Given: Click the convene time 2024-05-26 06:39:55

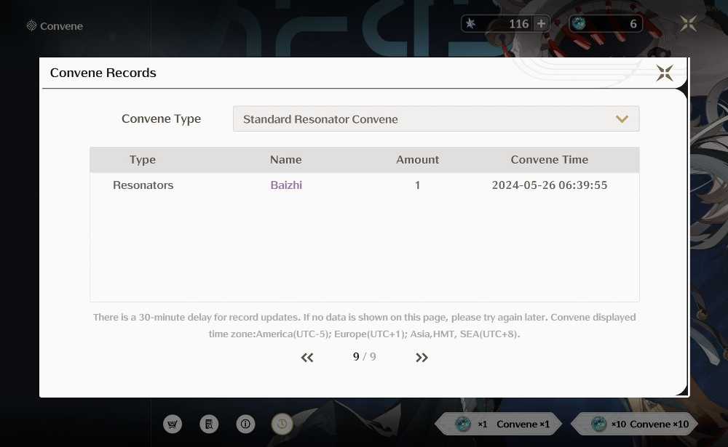Looking at the screenshot, I should [x=549, y=185].
